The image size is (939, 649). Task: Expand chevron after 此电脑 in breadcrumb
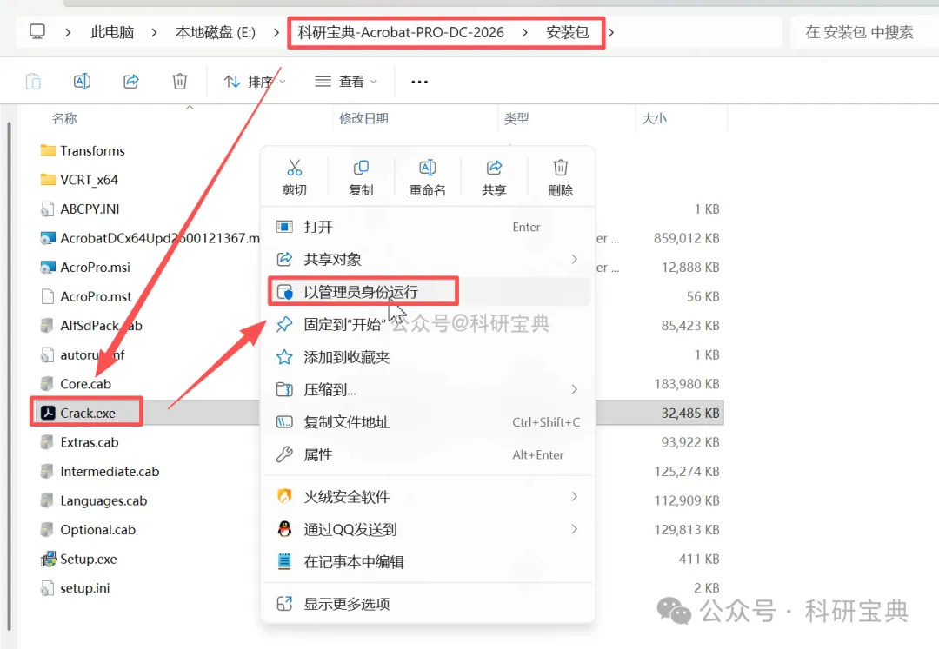(155, 32)
